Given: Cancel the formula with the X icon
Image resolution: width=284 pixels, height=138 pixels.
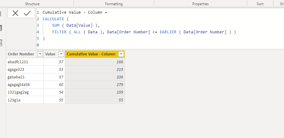Looking at the screenshot, I should click(15, 13).
